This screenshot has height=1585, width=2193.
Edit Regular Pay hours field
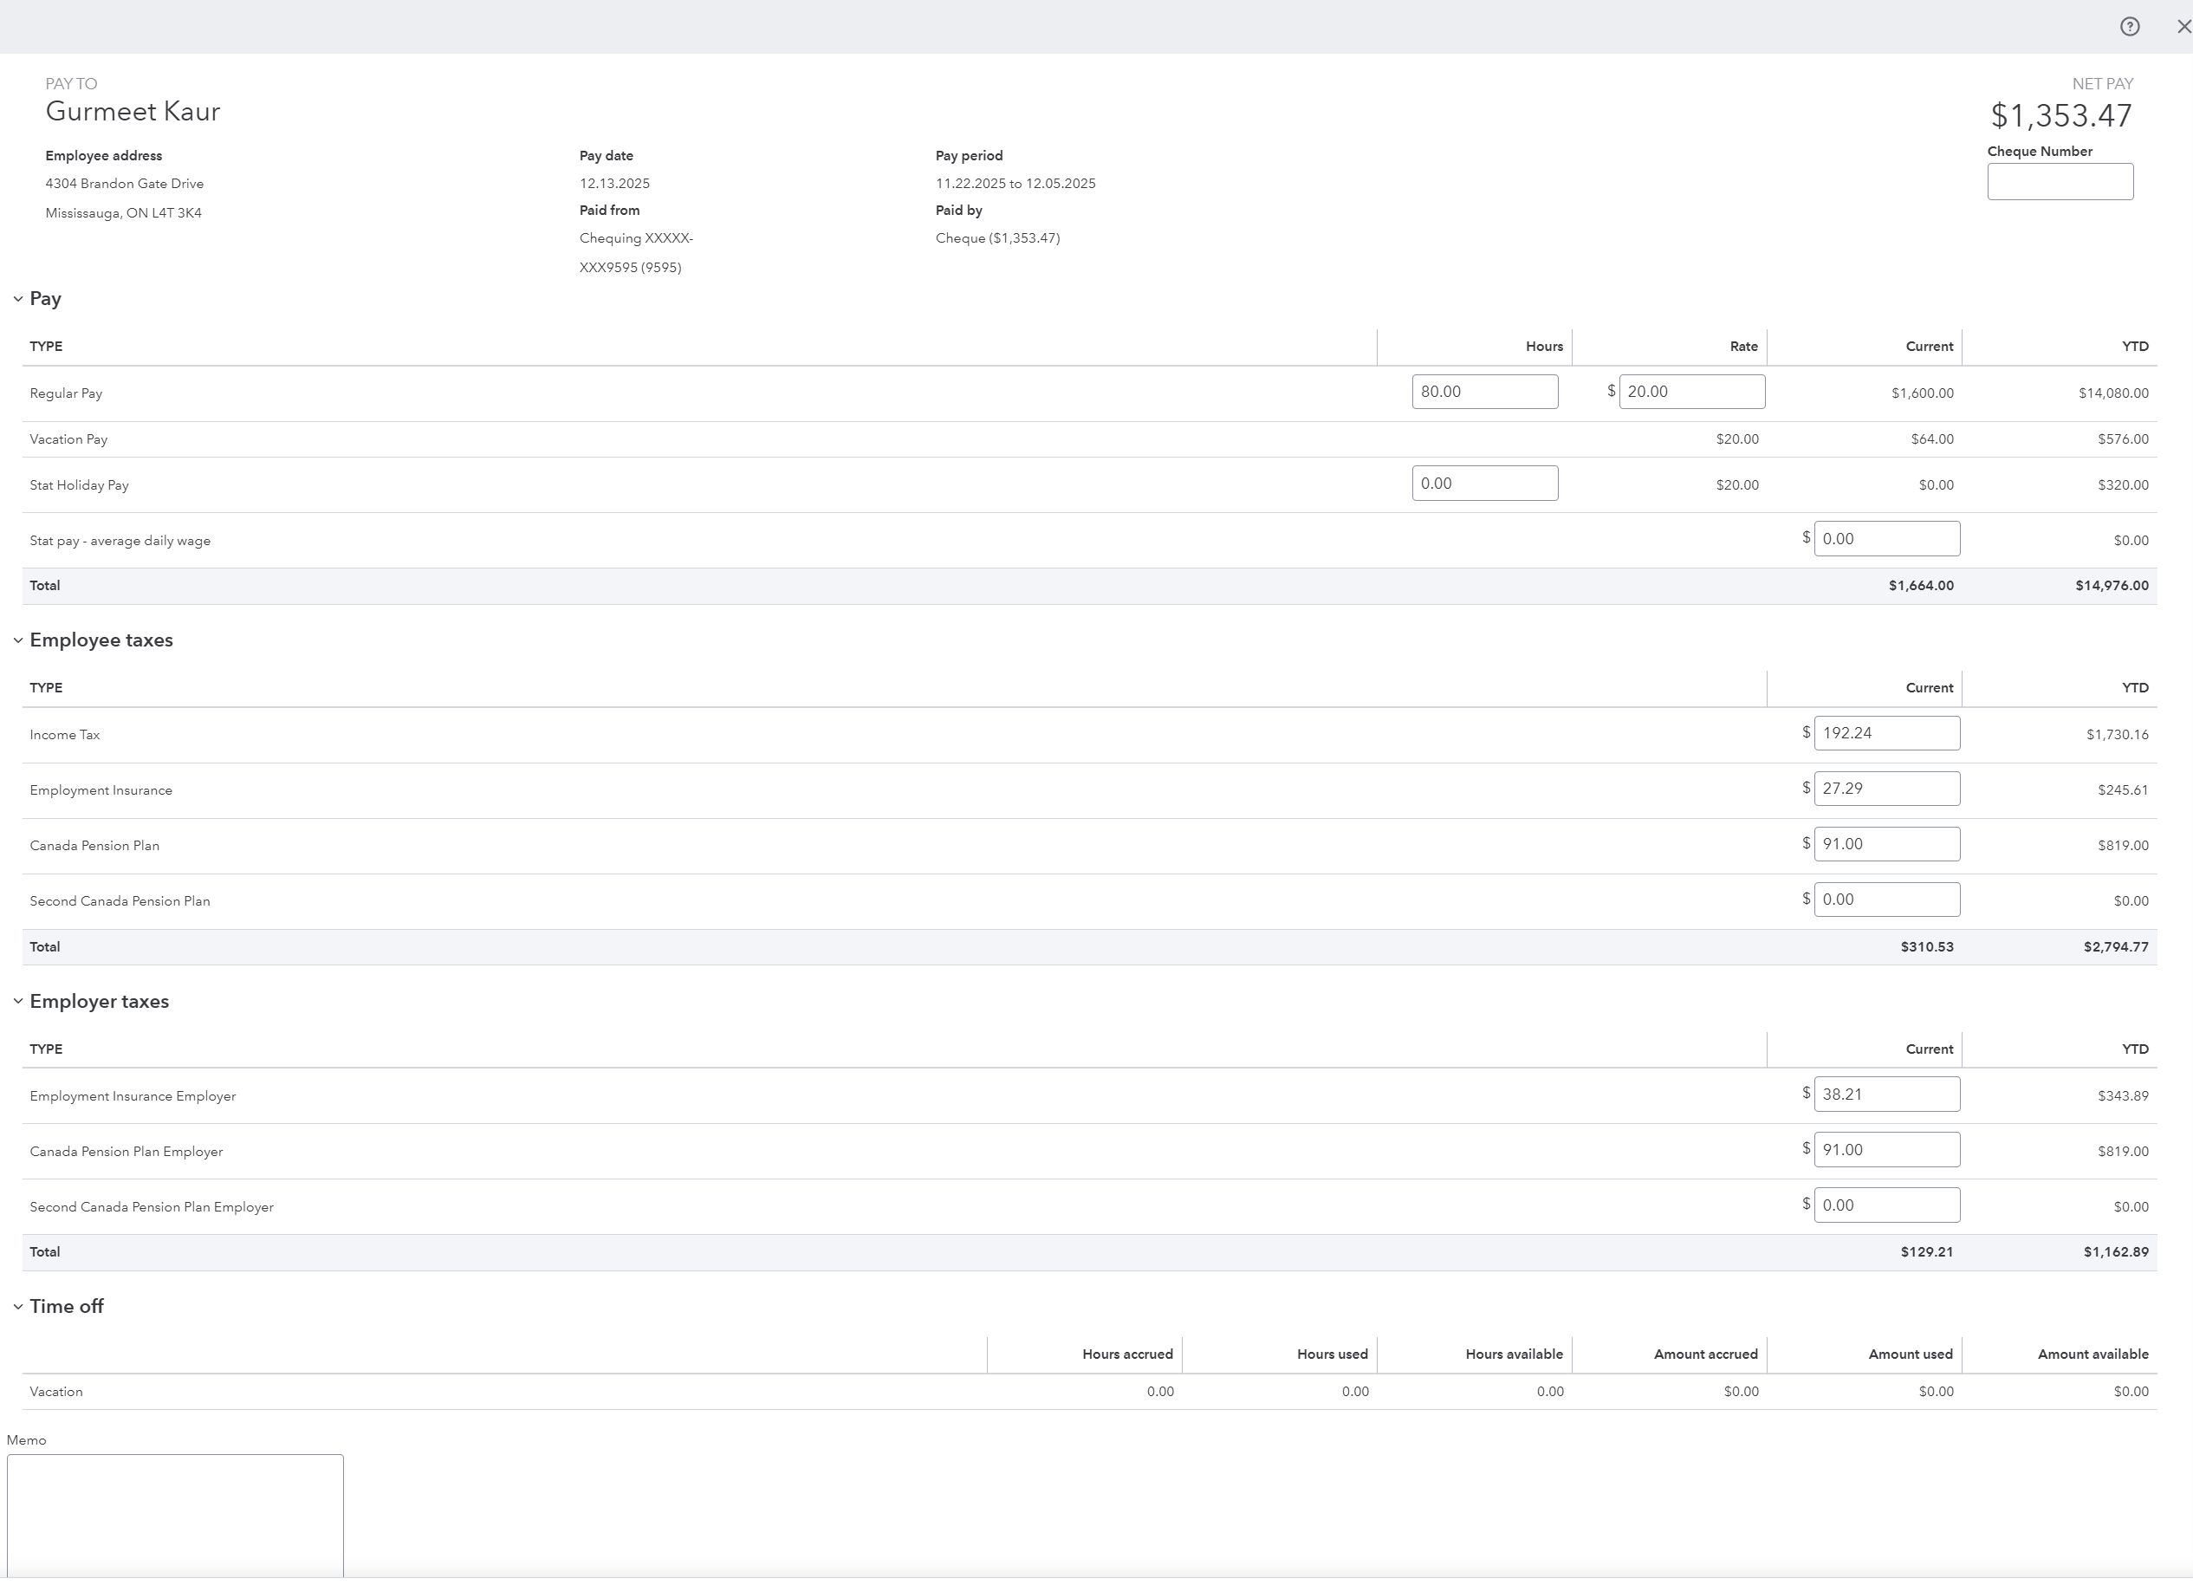coord(1484,392)
